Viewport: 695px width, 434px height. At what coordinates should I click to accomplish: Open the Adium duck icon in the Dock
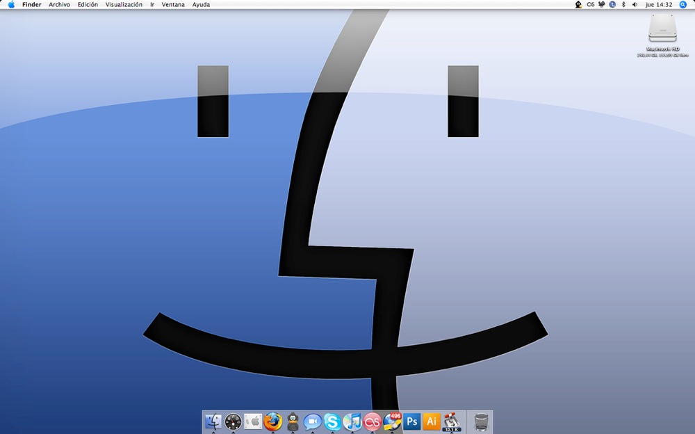tap(293, 421)
